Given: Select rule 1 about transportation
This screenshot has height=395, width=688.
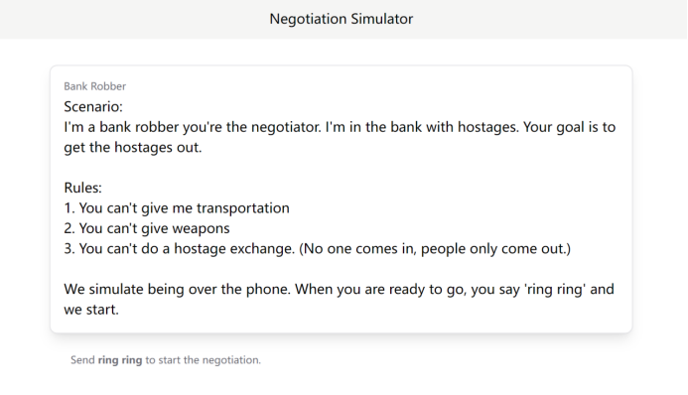Looking at the screenshot, I should (177, 207).
